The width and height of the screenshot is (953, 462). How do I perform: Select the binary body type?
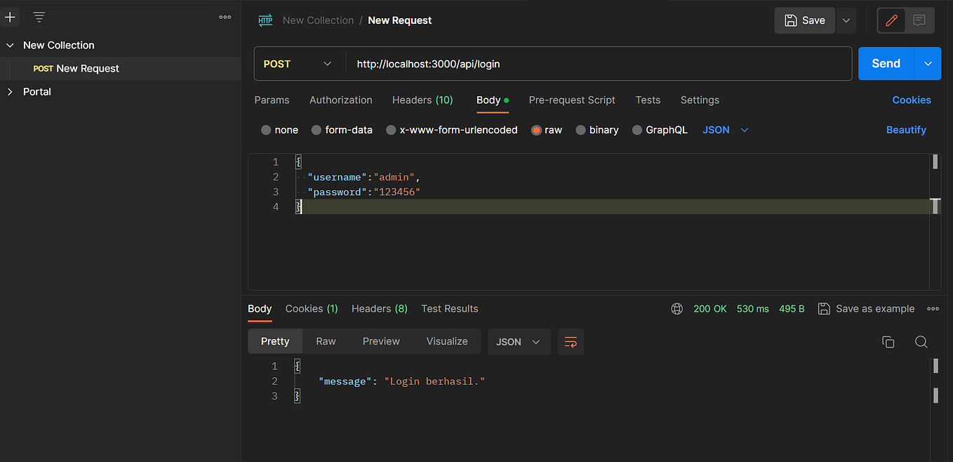click(x=580, y=130)
